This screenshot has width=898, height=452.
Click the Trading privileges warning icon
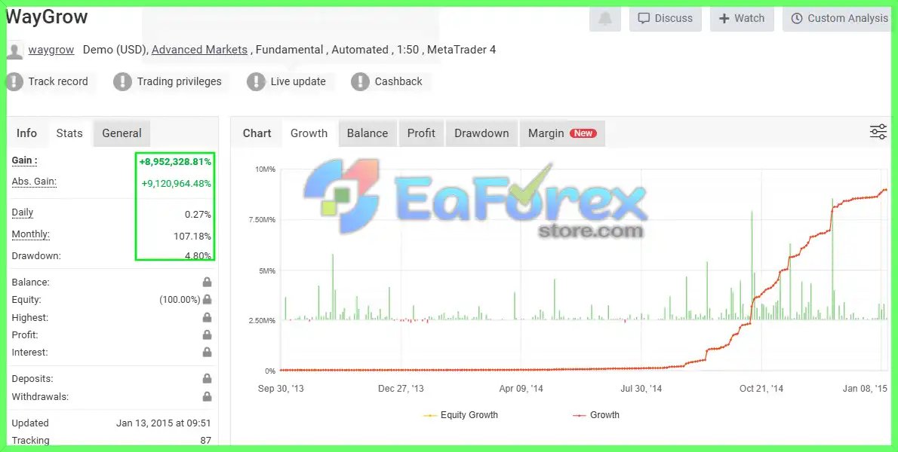pyautogui.click(x=122, y=81)
